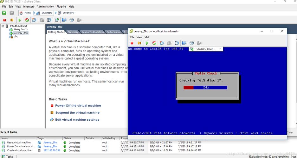Click Reset icon in console window

pos(154,43)
